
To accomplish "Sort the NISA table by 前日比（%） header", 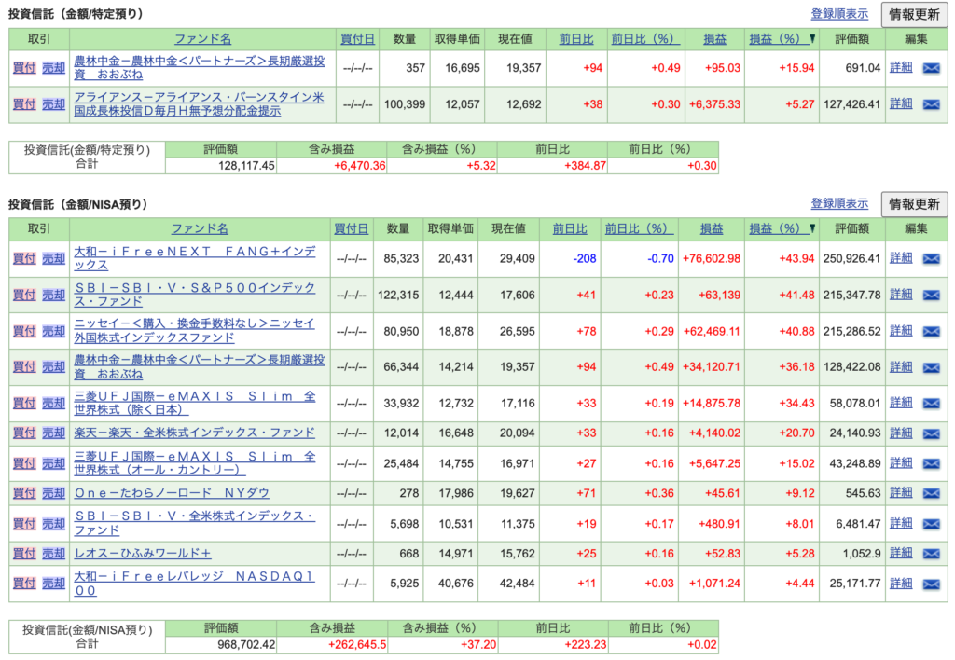I will pos(637,229).
